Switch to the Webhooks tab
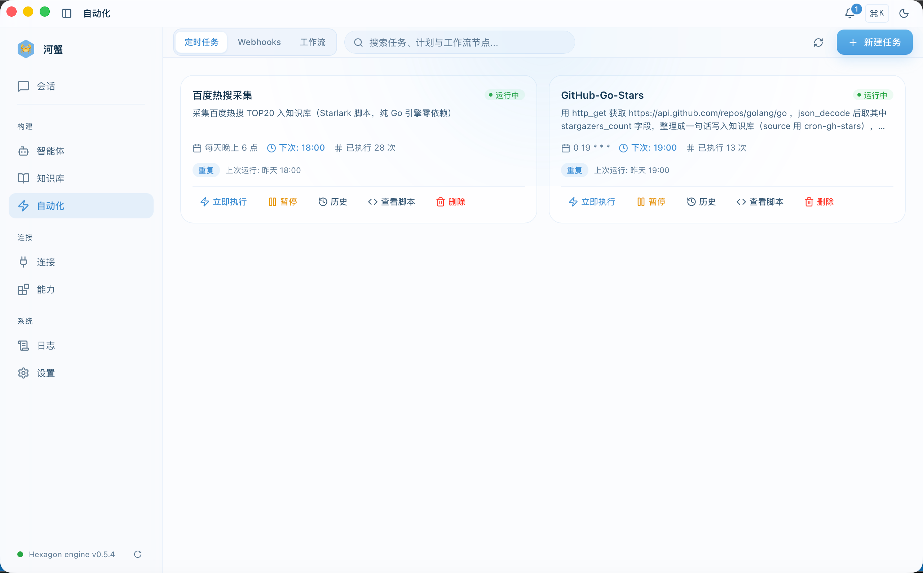923x573 pixels. pyautogui.click(x=259, y=42)
